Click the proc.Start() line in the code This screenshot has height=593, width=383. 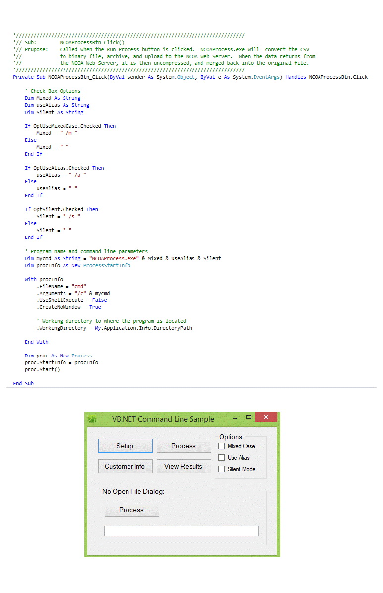pyautogui.click(x=42, y=370)
